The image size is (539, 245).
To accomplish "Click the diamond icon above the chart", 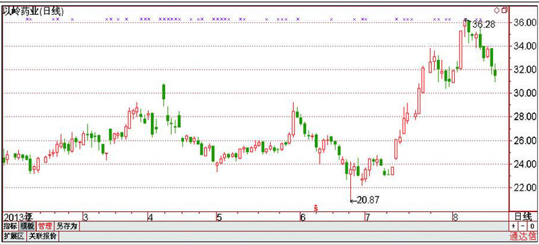I will coord(497,10).
